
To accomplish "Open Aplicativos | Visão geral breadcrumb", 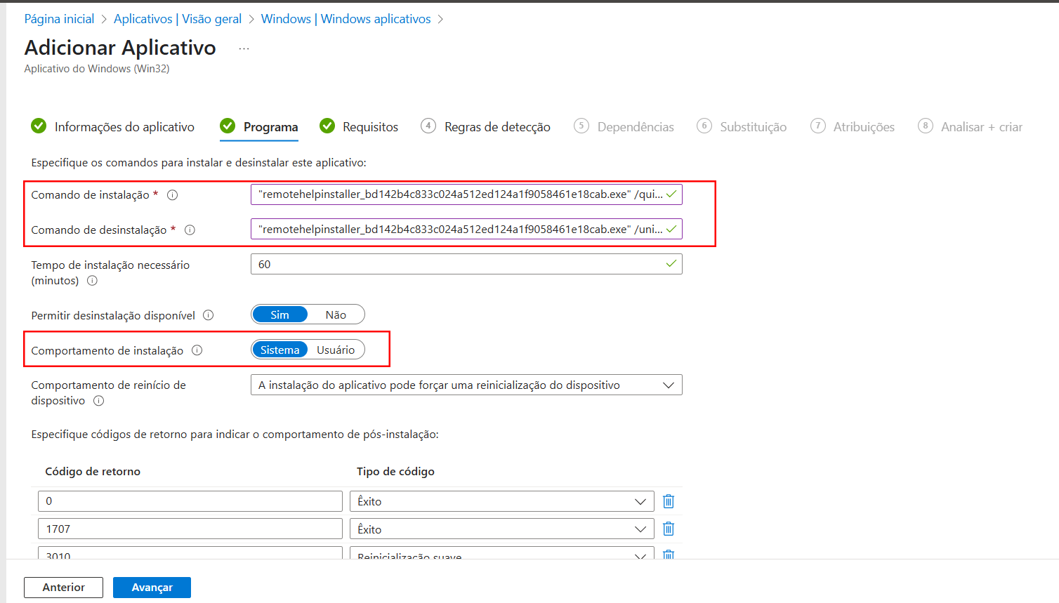I will (x=178, y=19).
